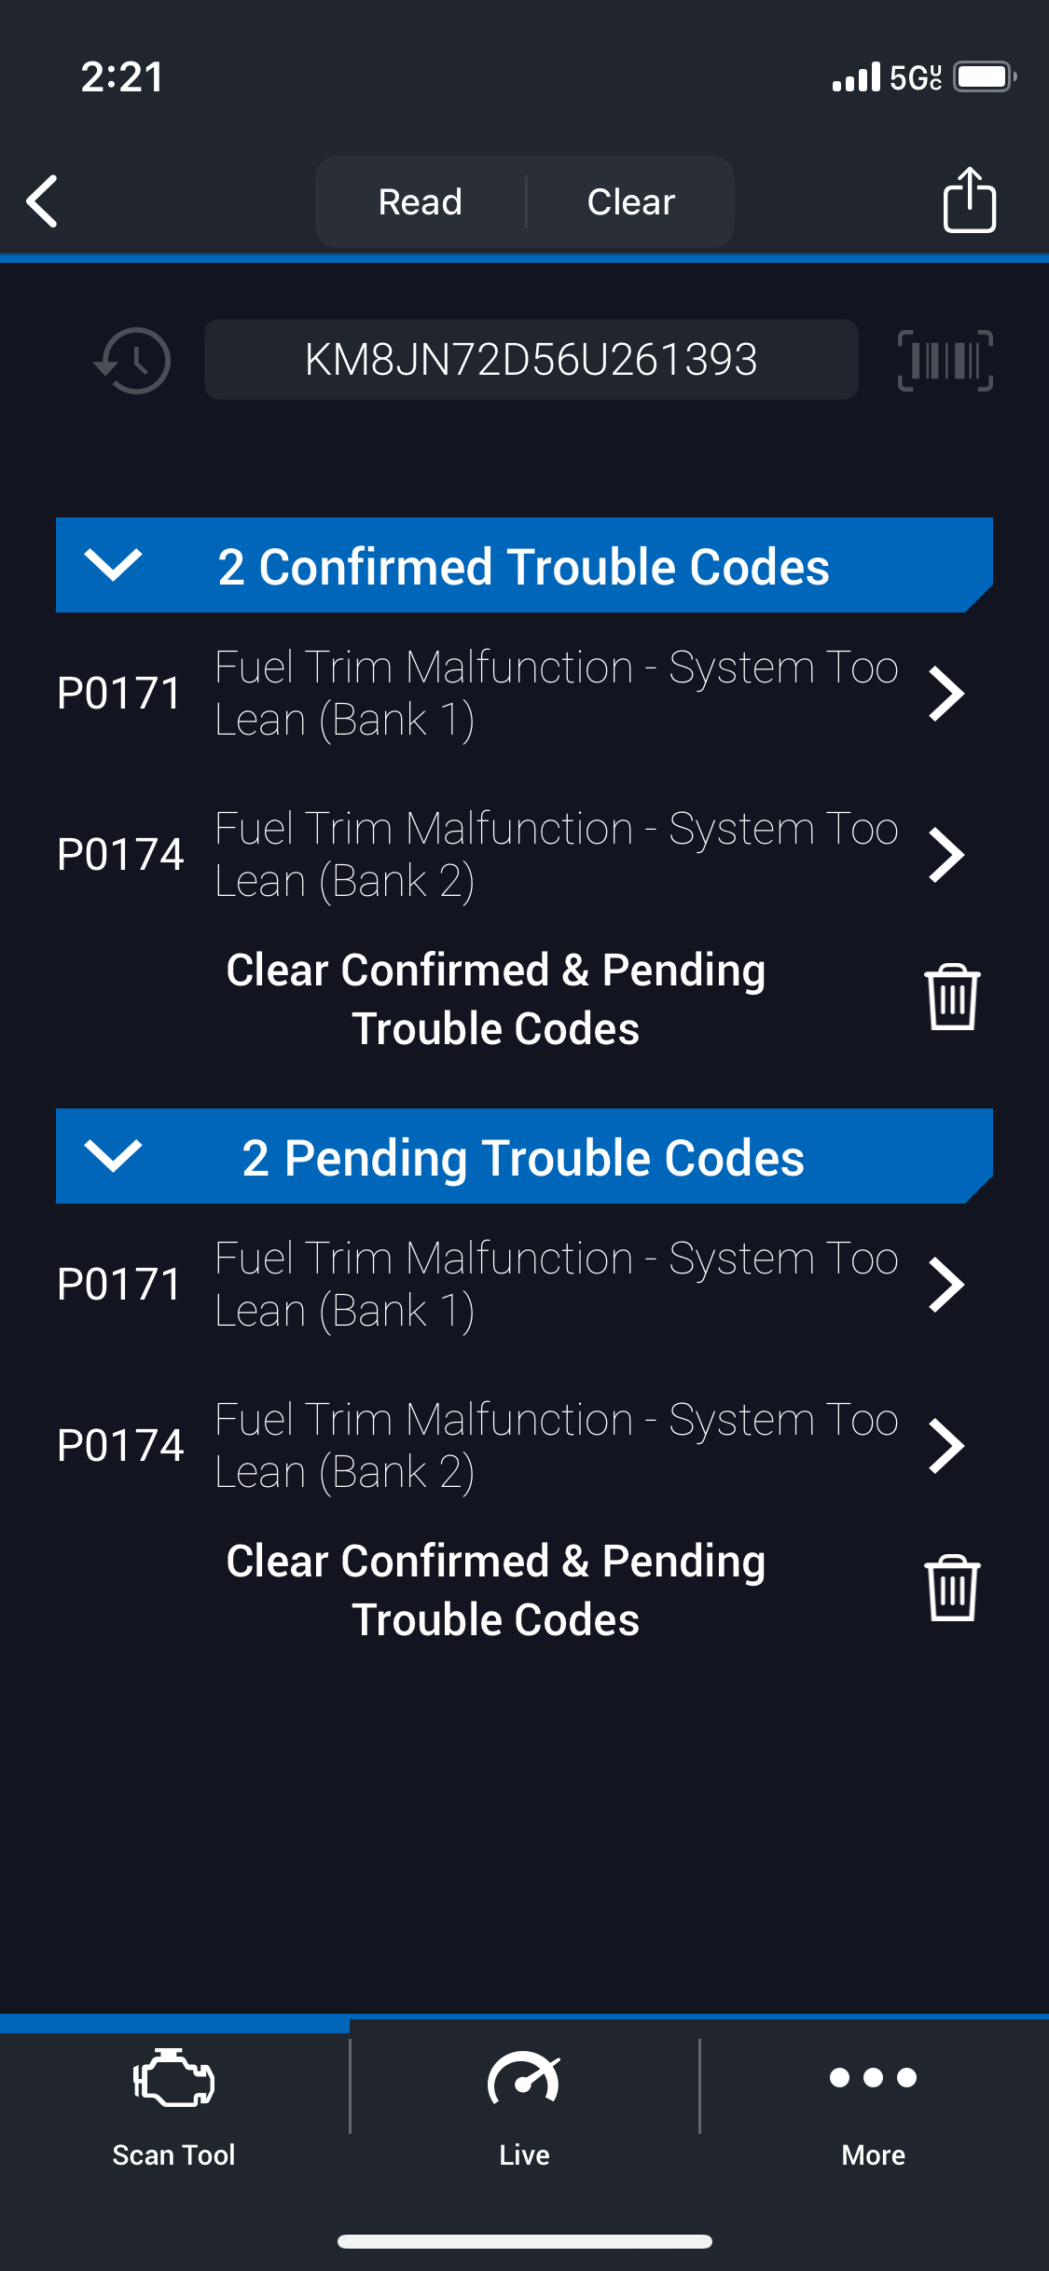Collapse the 2 Pending Trouble Codes section

point(113,1156)
